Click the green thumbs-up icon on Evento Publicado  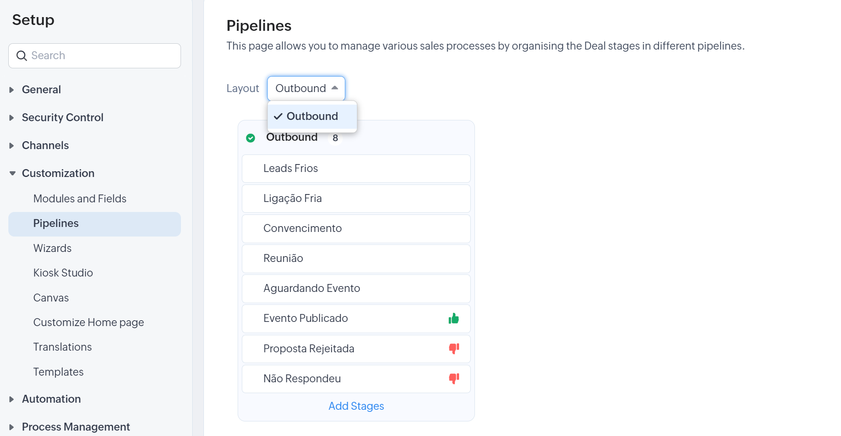point(454,319)
